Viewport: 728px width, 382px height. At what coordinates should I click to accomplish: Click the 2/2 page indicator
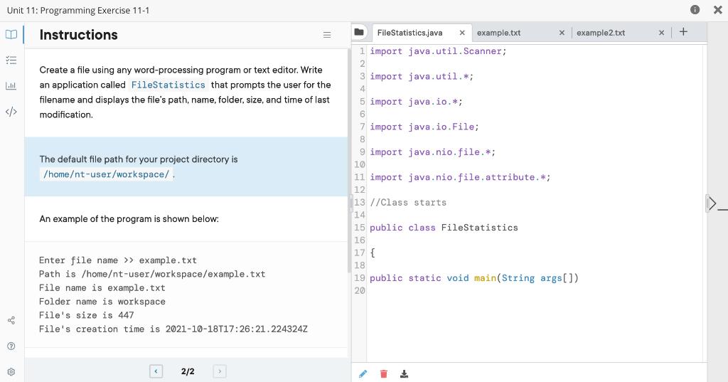click(188, 371)
